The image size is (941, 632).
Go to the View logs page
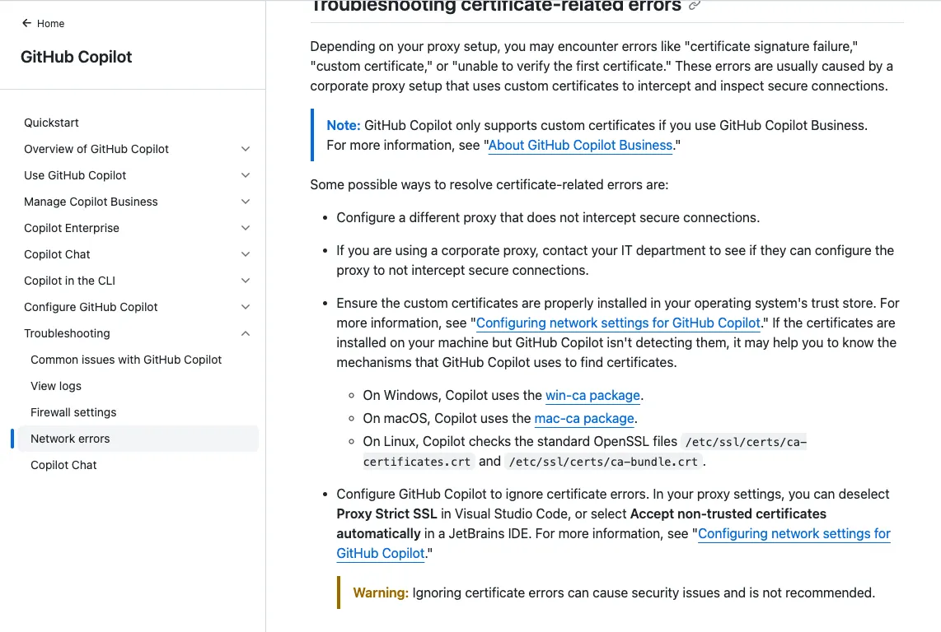click(56, 386)
